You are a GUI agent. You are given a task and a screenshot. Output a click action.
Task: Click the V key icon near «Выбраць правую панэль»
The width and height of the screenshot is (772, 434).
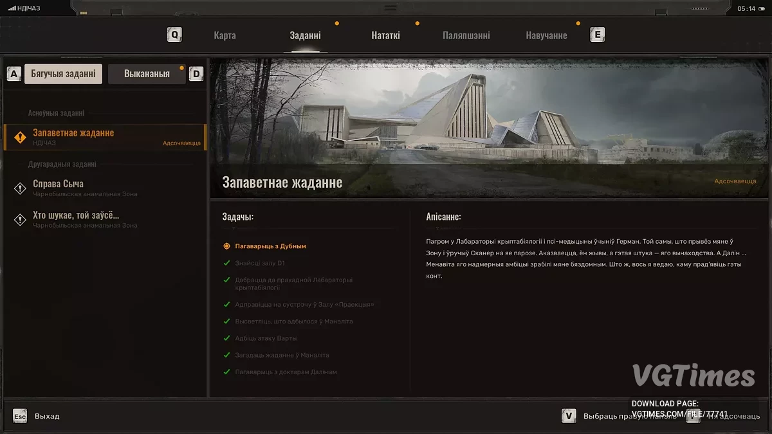point(569,416)
